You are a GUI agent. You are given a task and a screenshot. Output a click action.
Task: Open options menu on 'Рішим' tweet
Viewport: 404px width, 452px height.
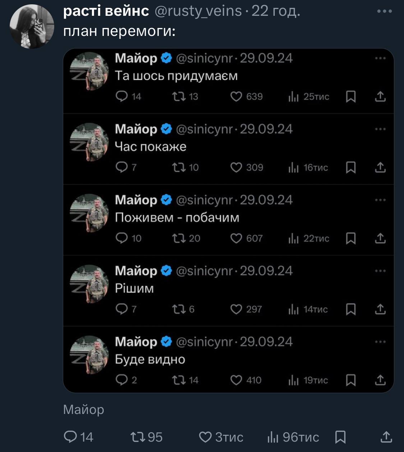(x=380, y=271)
